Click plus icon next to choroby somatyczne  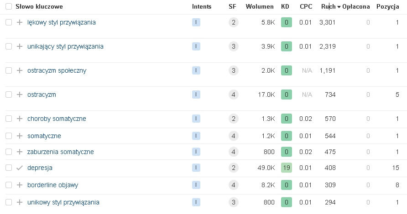pyautogui.click(x=19, y=119)
